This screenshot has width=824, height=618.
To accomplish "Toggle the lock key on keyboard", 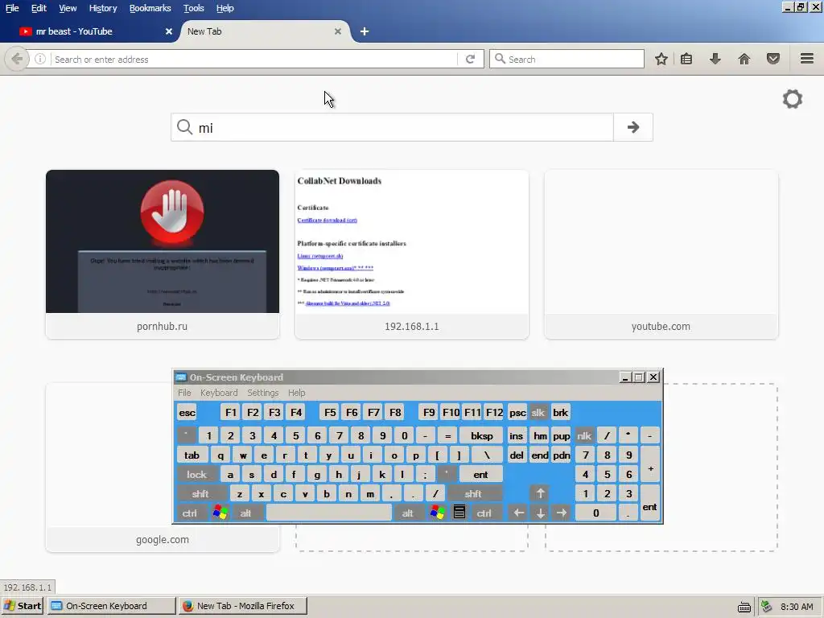I will tap(196, 474).
